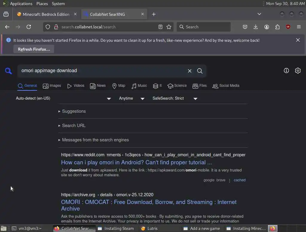Viewport: 306px width, 232px height.
Task: Open the tracking protection shield
Action: [x=48, y=27]
